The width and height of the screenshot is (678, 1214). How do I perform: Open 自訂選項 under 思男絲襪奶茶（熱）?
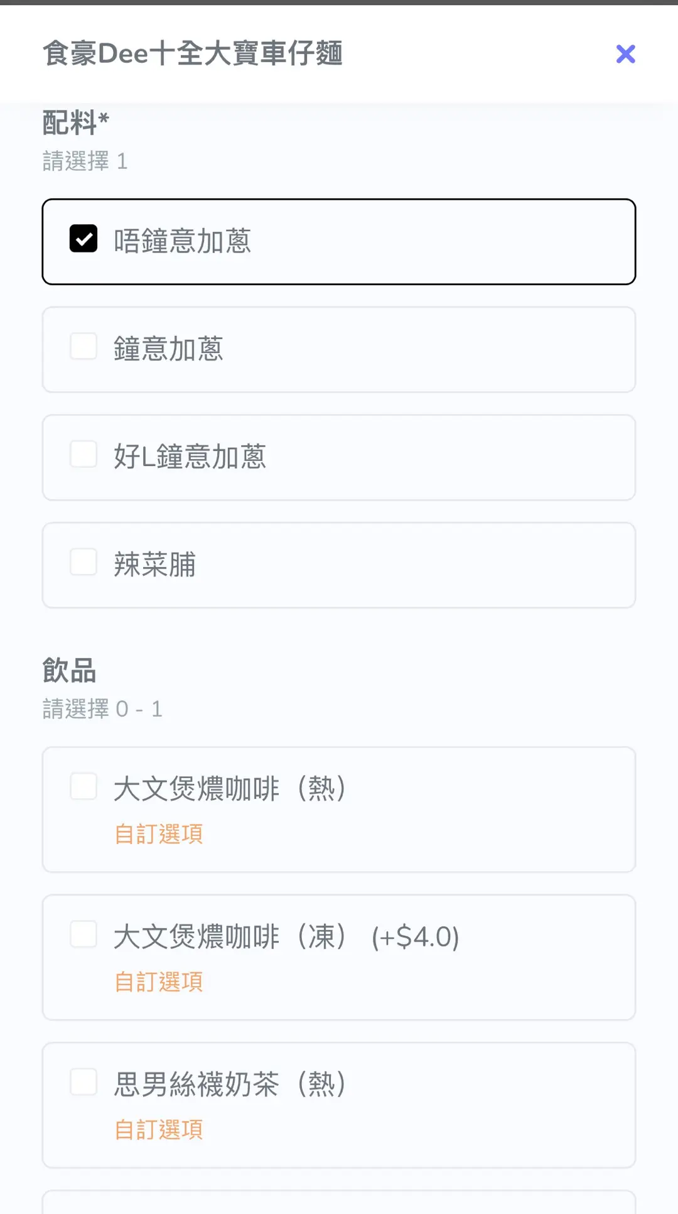[159, 1130]
